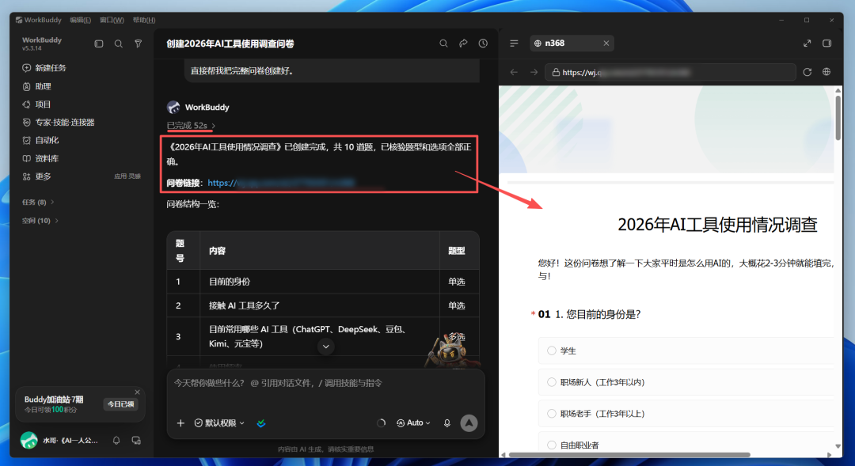
Task: Open notifications bell icon
Action: click(x=116, y=441)
